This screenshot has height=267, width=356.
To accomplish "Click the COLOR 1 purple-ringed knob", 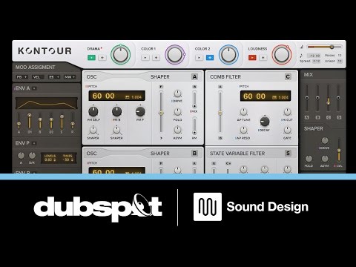I will (175, 55).
